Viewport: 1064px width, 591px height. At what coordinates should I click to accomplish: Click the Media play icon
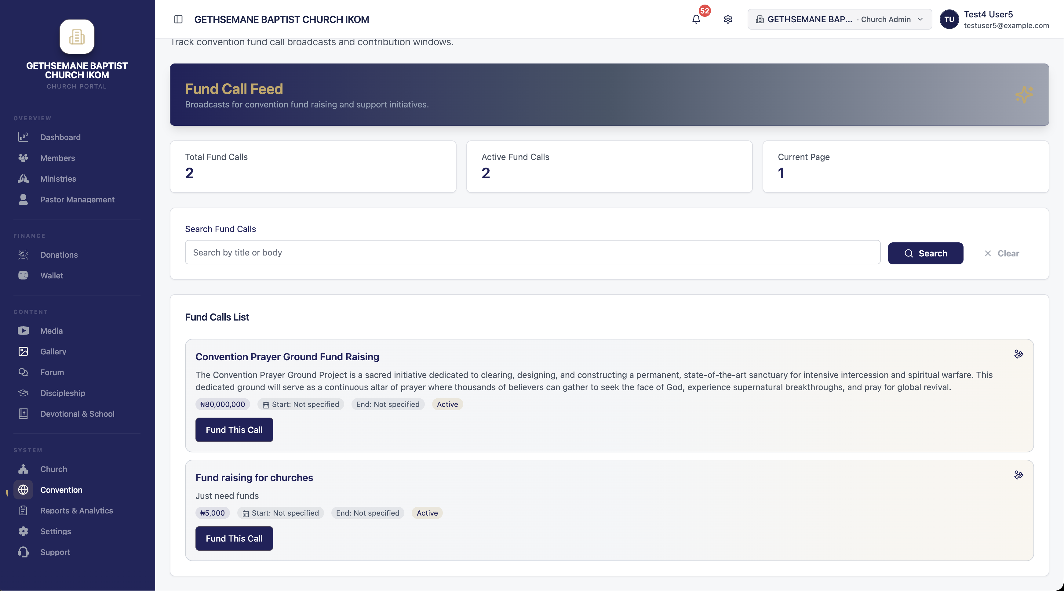tap(23, 331)
